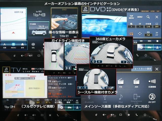Image resolution: width=162 pixels, height=121 pixels.
Task: Pause the 360度ビューカメラ rotation
Action: [124, 62]
